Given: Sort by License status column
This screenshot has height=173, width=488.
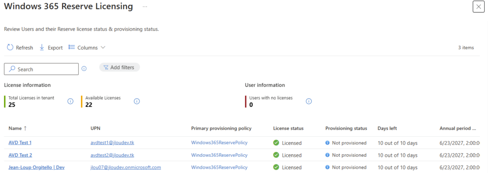Looking at the screenshot, I should 288,128.
